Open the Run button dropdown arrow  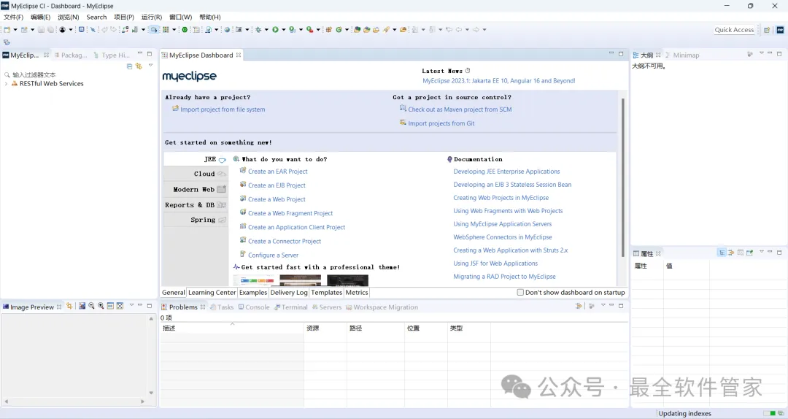[284, 30]
